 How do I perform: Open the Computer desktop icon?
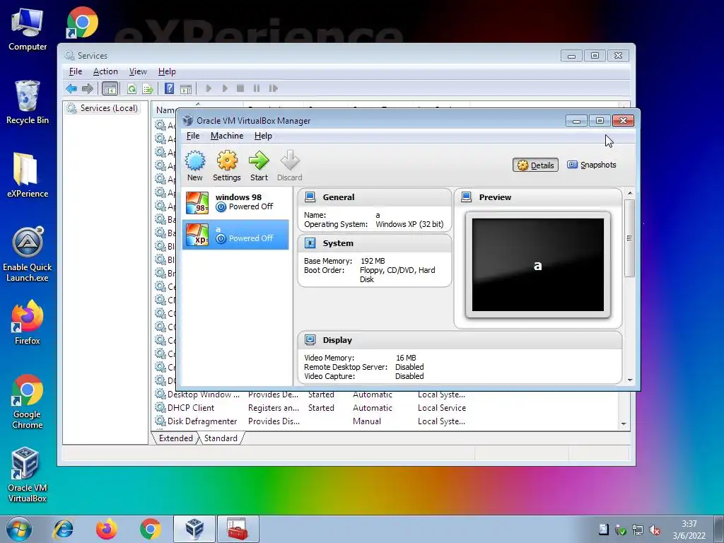pos(28,30)
